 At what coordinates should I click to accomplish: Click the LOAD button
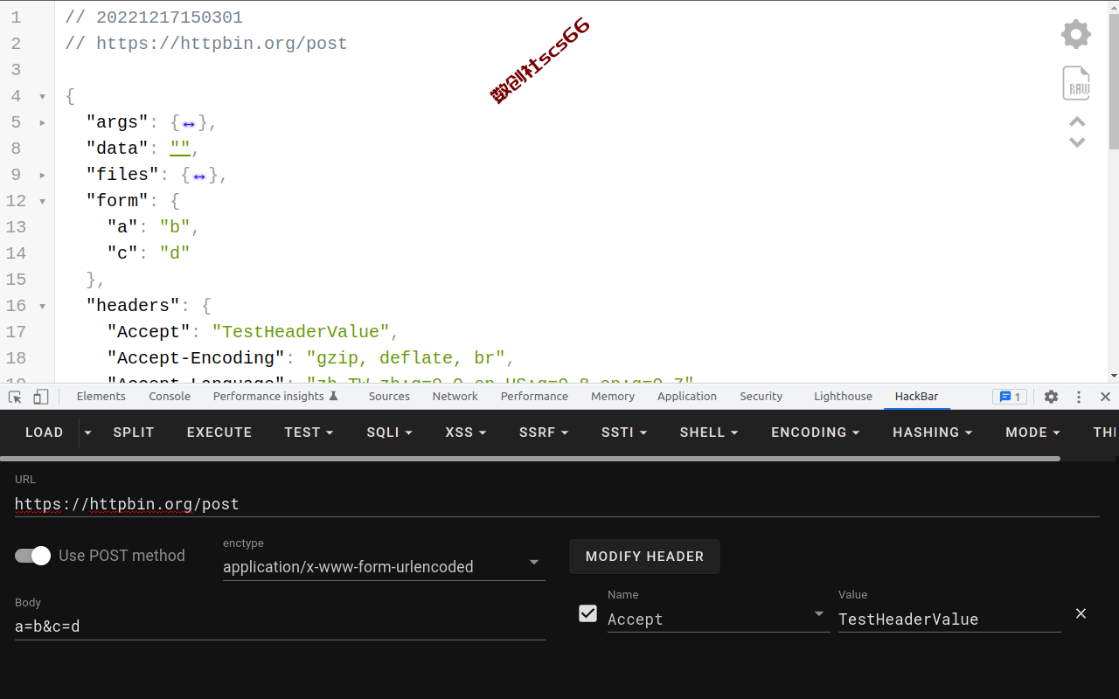point(44,433)
